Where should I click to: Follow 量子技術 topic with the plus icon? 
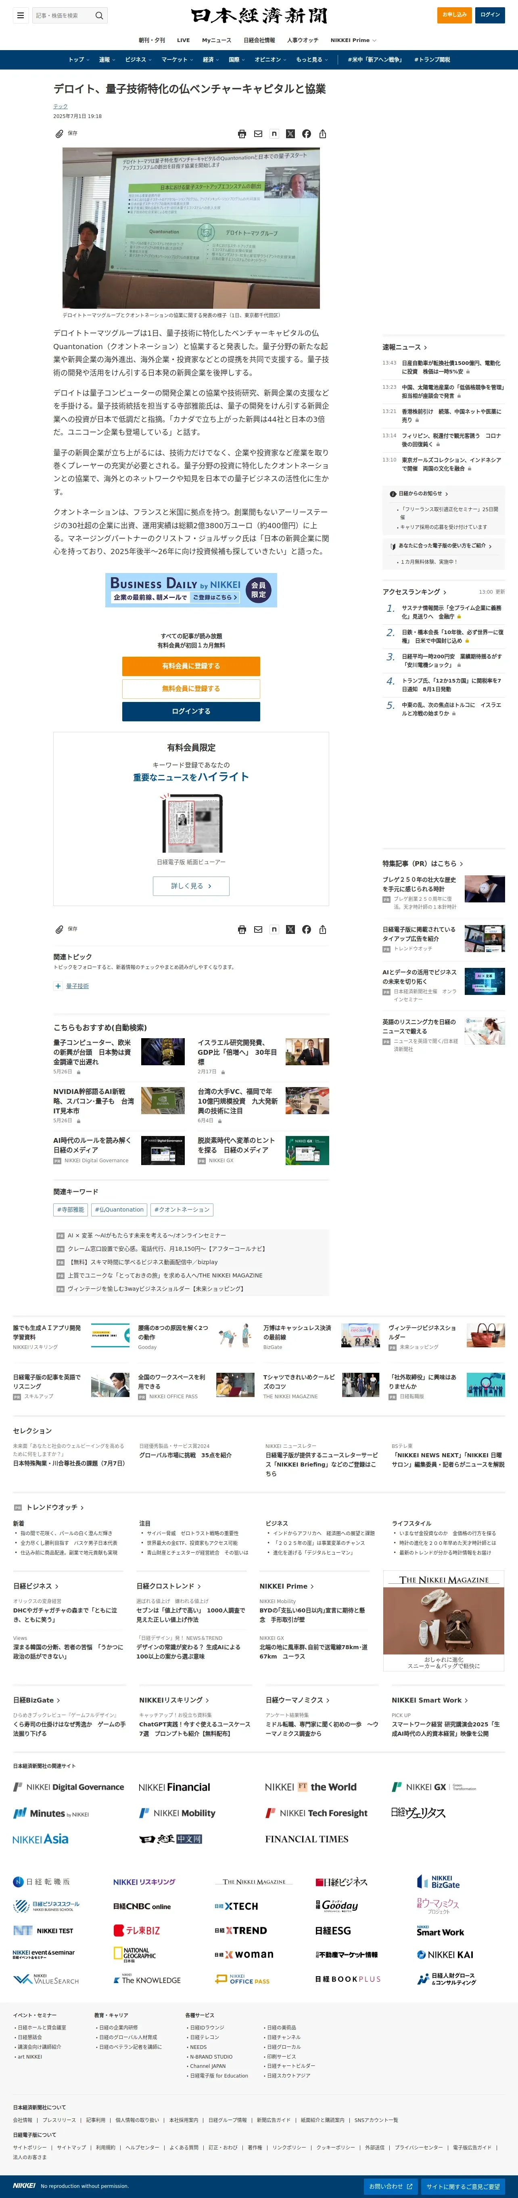click(x=58, y=986)
